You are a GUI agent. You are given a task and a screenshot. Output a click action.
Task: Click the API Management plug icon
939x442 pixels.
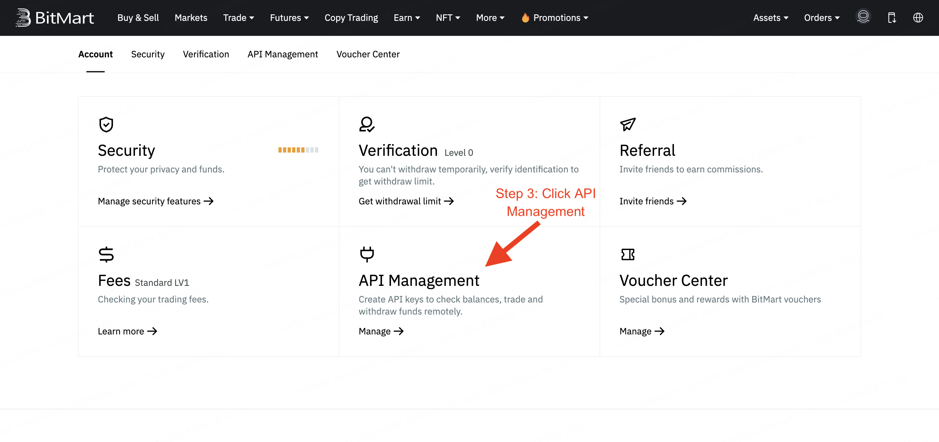tap(366, 254)
